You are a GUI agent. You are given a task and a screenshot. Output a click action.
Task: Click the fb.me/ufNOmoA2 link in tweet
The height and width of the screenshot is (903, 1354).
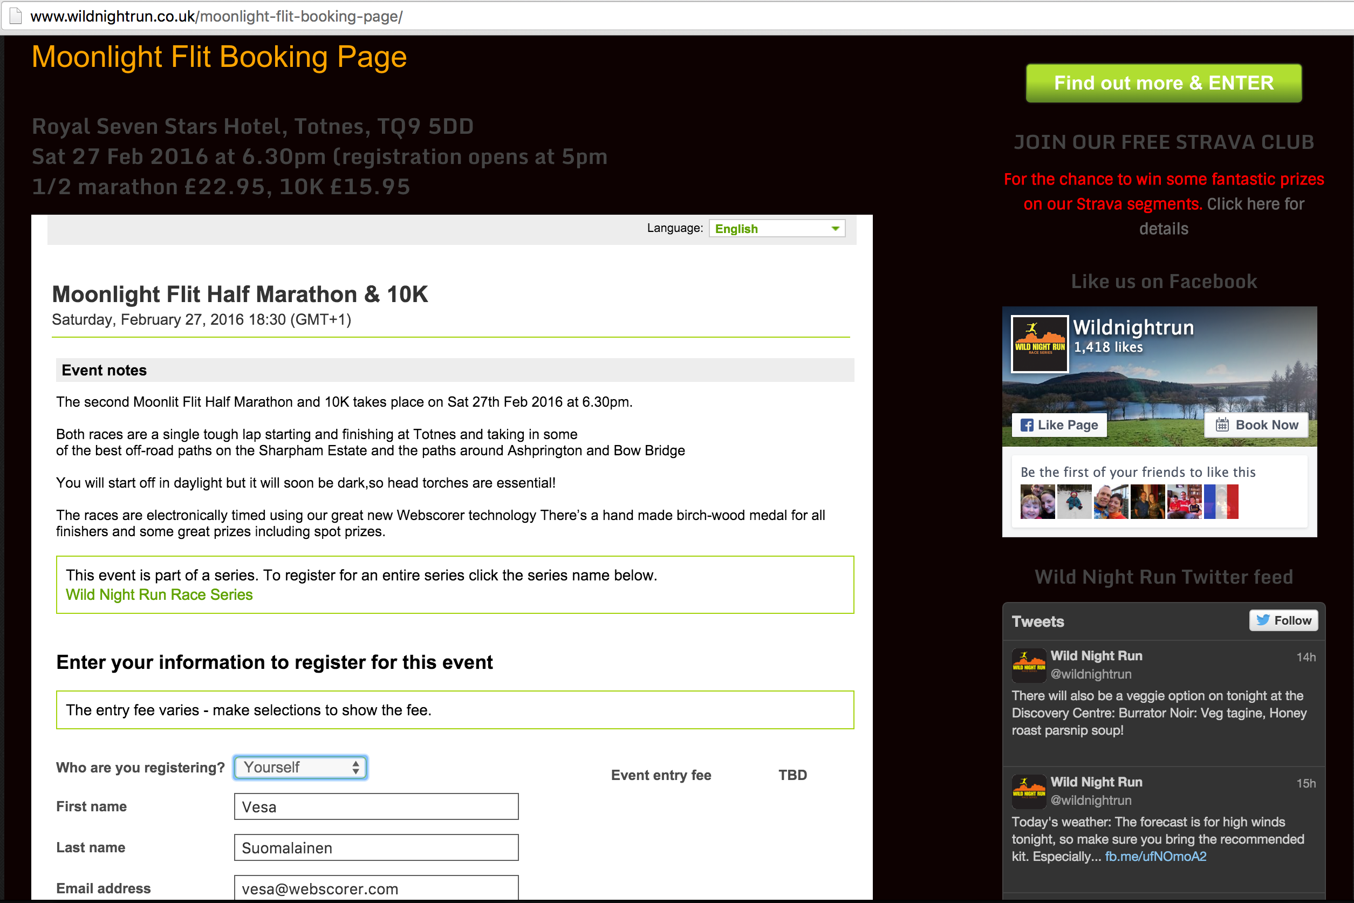[1155, 857]
